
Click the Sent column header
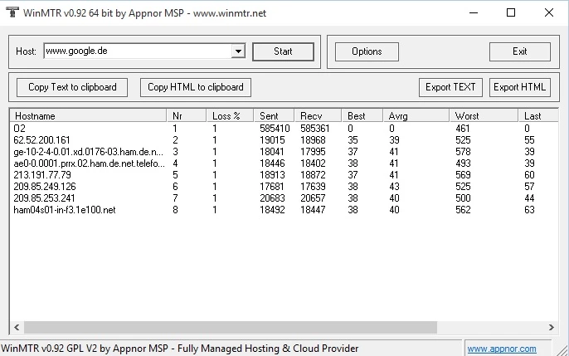(274, 116)
